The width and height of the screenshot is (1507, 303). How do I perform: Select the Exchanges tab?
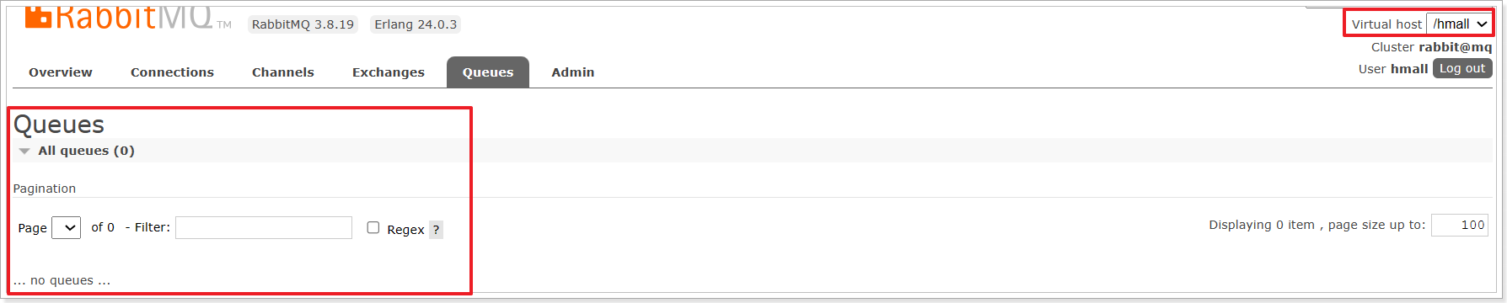pos(389,72)
